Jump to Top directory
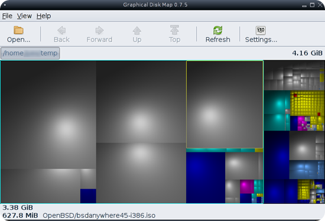The height and width of the screenshot is (221, 325). click(174, 34)
